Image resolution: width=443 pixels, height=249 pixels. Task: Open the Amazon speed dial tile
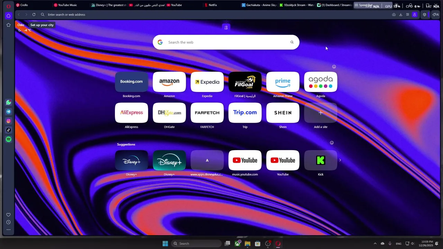169,82
